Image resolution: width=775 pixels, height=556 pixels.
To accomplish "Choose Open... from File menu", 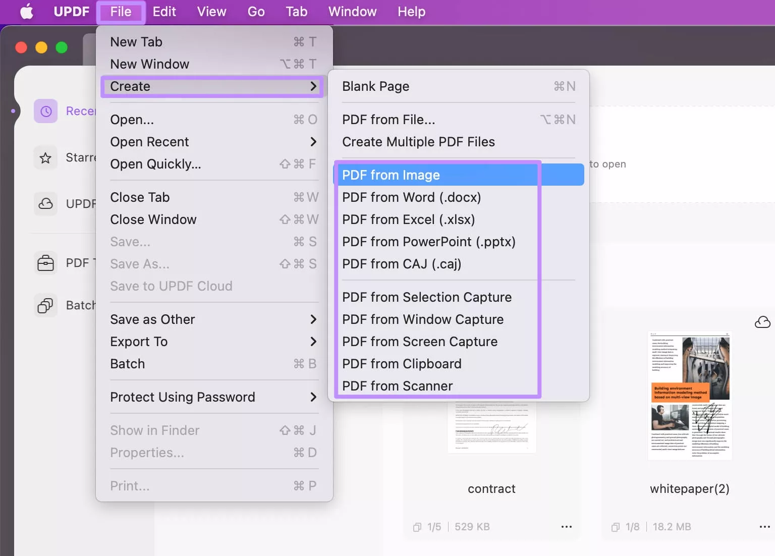I will click(214, 120).
